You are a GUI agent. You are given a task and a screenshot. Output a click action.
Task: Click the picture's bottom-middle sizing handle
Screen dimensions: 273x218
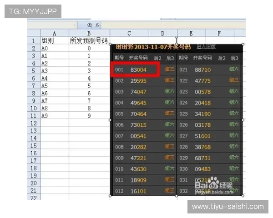point(177,196)
